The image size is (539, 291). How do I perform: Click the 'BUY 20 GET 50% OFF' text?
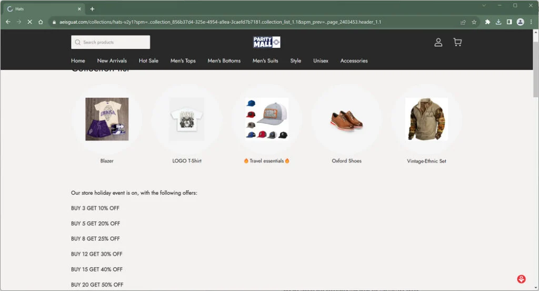[x=97, y=285]
